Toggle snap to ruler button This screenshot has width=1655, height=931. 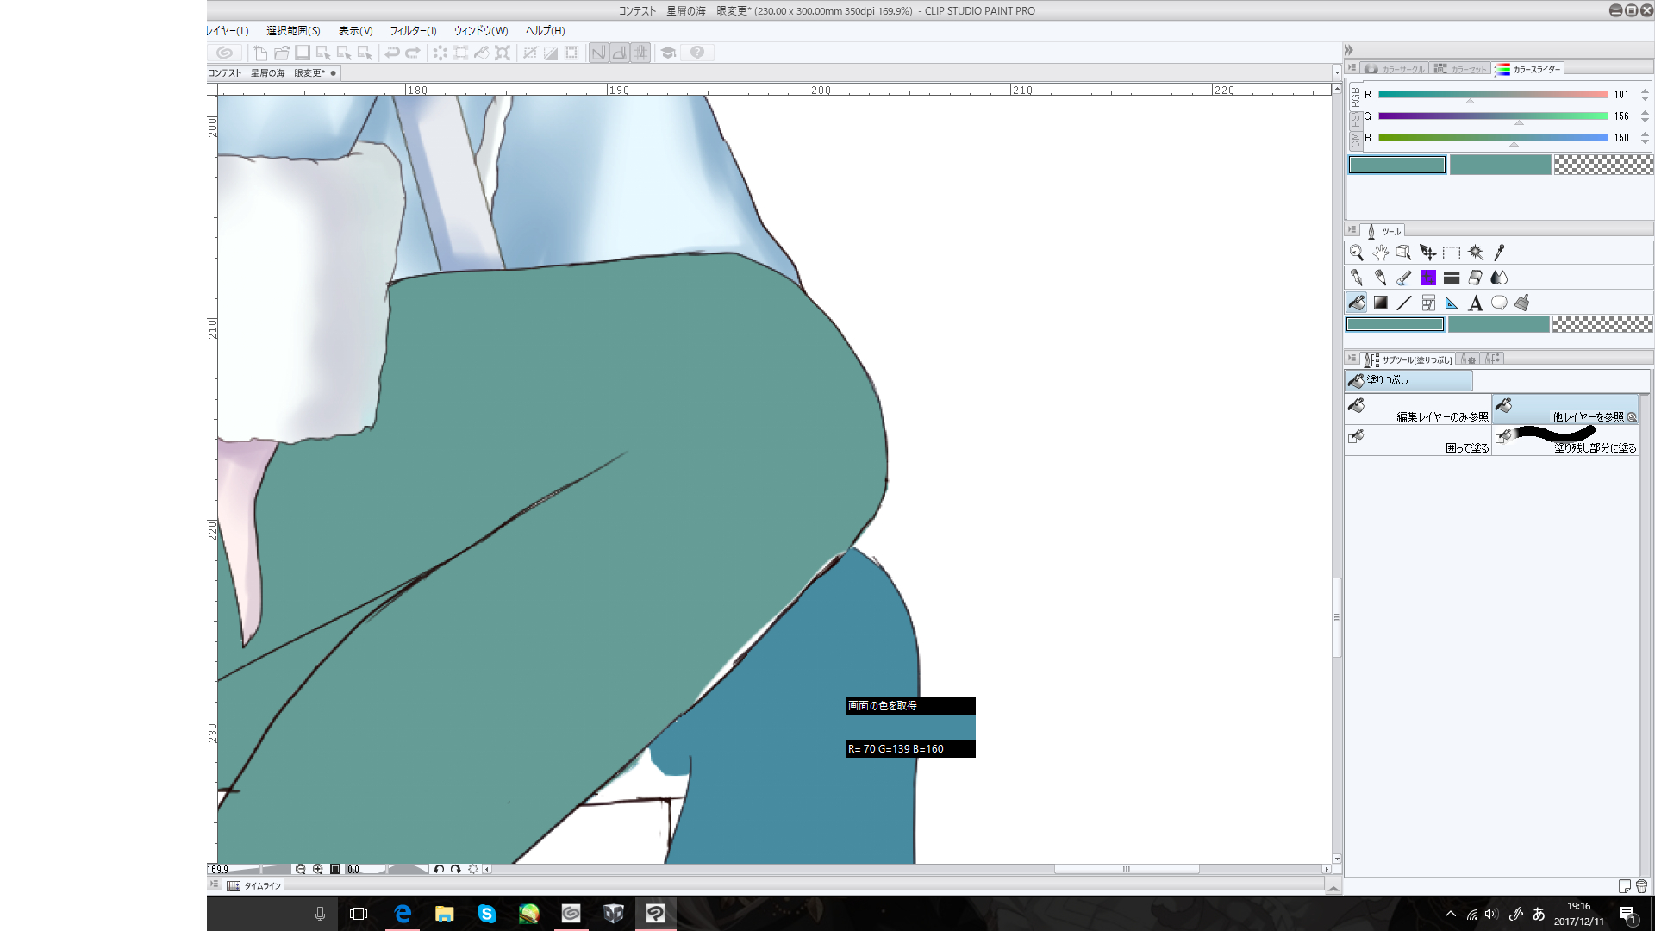599,53
